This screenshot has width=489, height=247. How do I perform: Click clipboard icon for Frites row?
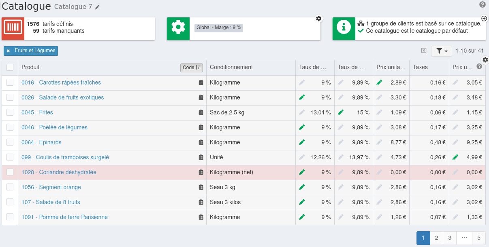tap(201, 112)
